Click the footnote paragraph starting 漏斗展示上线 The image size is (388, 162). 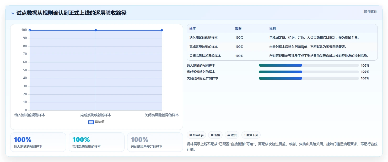pos(282,147)
